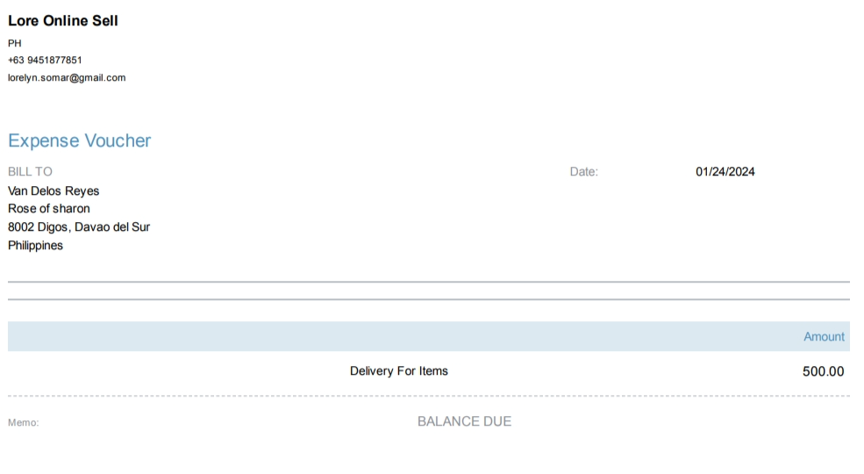This screenshot has height=474, width=864.
Task: Click the BILL TO label
Action: (30, 172)
